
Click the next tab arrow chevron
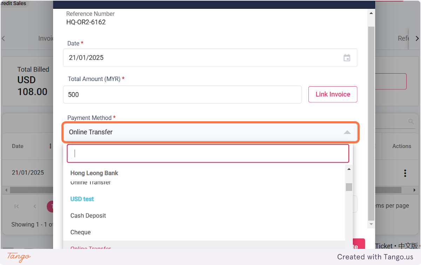tap(417, 39)
